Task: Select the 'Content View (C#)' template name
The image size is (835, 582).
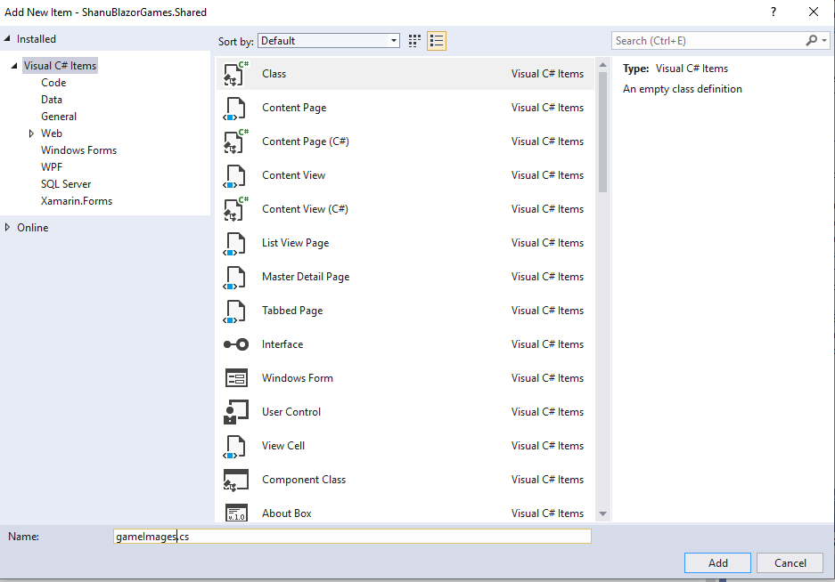Action: pos(305,209)
